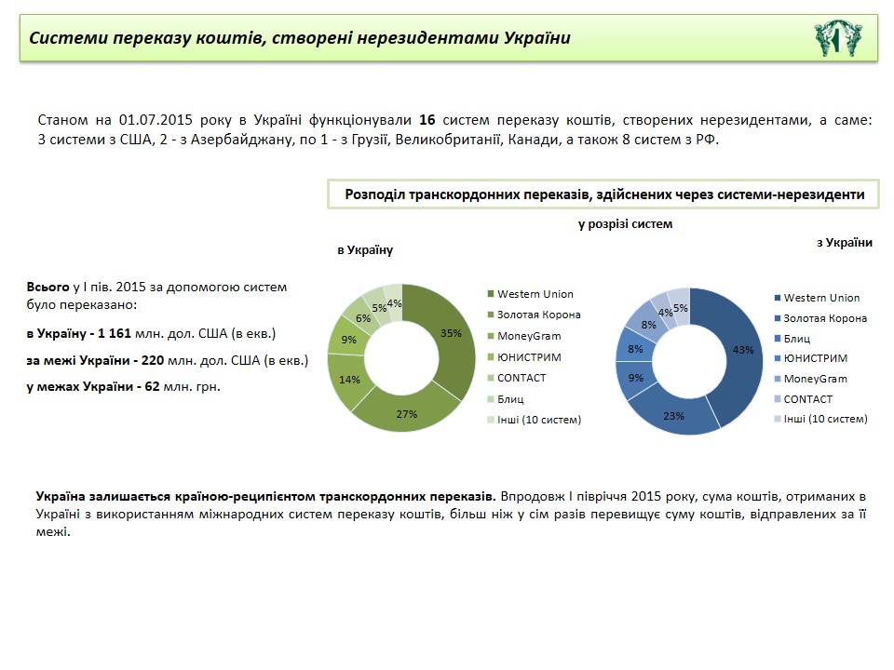Select the 6% segment of green donut
The height and width of the screenshot is (670, 894).
click(361, 318)
